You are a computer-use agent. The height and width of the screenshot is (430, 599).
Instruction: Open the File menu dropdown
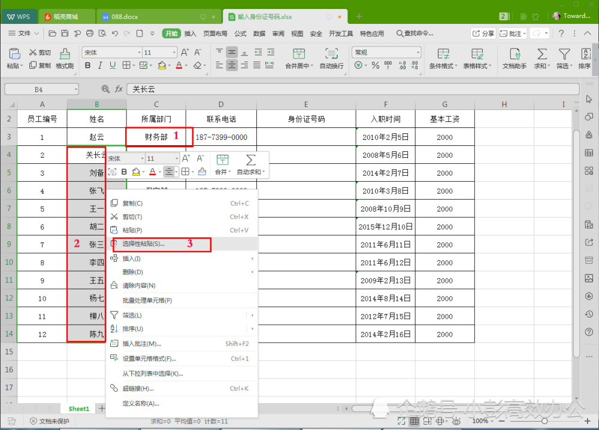23,33
